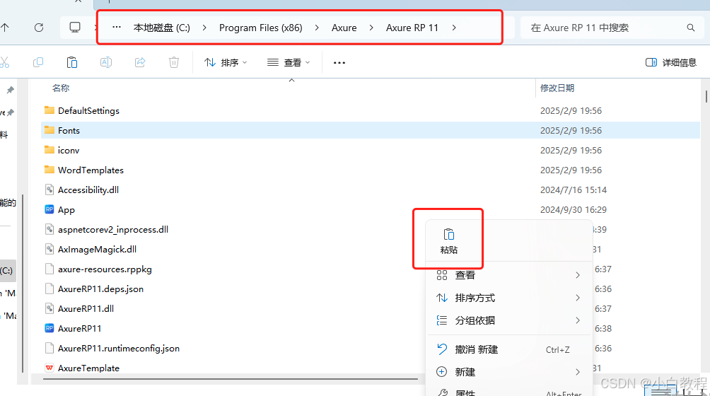Expand the 查看 submenu arrow in context menu

click(578, 274)
